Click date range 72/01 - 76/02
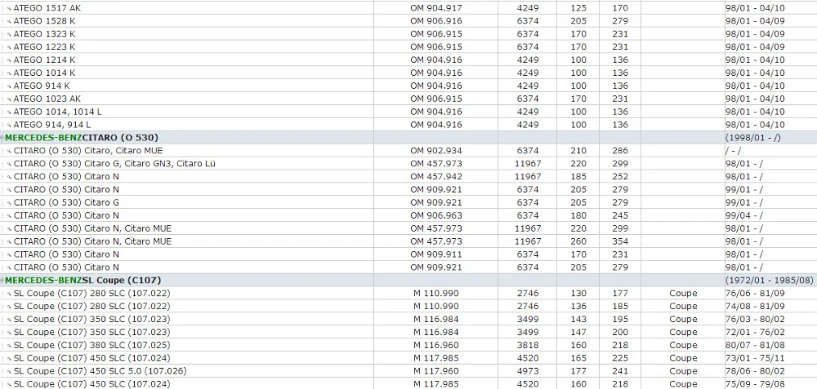The height and width of the screenshot is (389, 817). click(754, 332)
